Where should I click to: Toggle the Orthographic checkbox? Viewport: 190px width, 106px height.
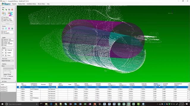(2, 33)
